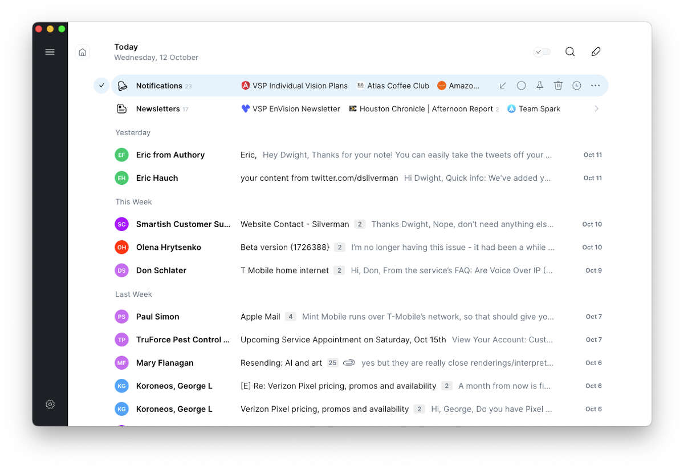Open the sidebar hamburger menu
The width and height of the screenshot is (684, 469).
click(x=50, y=51)
